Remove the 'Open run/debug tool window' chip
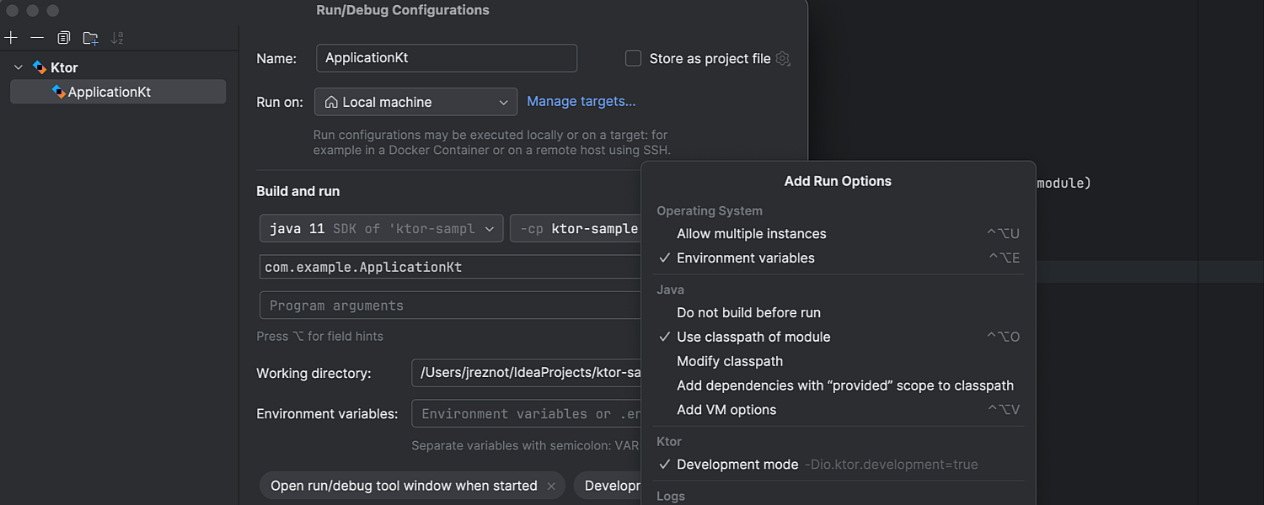 coord(551,486)
